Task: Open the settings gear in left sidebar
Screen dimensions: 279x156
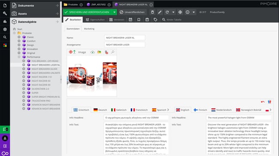Action: tap(5, 29)
